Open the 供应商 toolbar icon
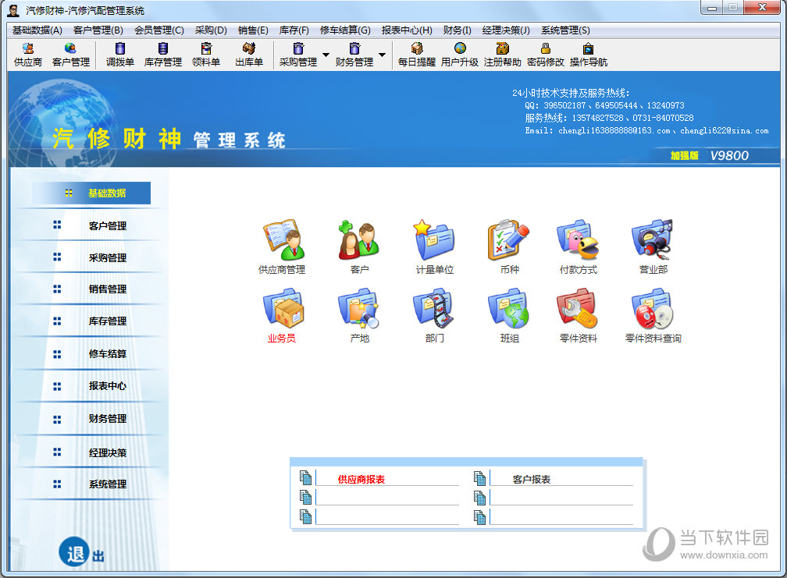 (28, 55)
